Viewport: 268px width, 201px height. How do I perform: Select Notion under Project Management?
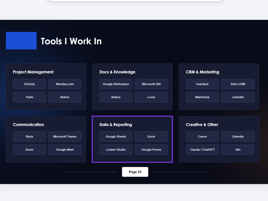(x=65, y=97)
